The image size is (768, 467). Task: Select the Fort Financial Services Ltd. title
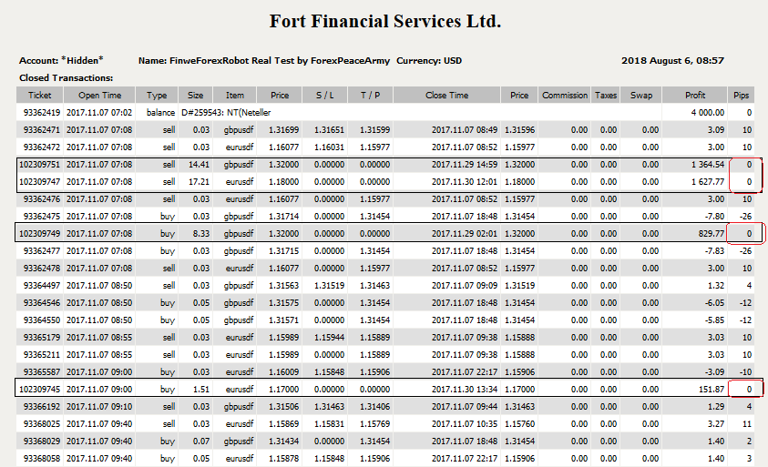[x=385, y=21]
